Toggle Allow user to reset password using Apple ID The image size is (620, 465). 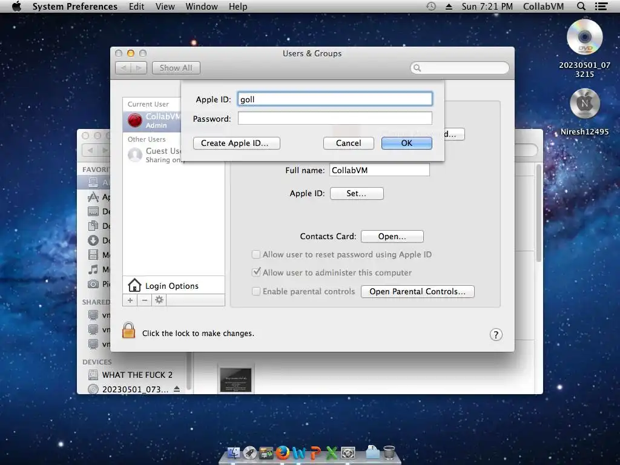[x=256, y=254]
